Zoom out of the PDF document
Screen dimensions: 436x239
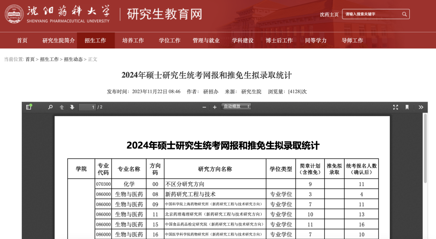click(204, 107)
